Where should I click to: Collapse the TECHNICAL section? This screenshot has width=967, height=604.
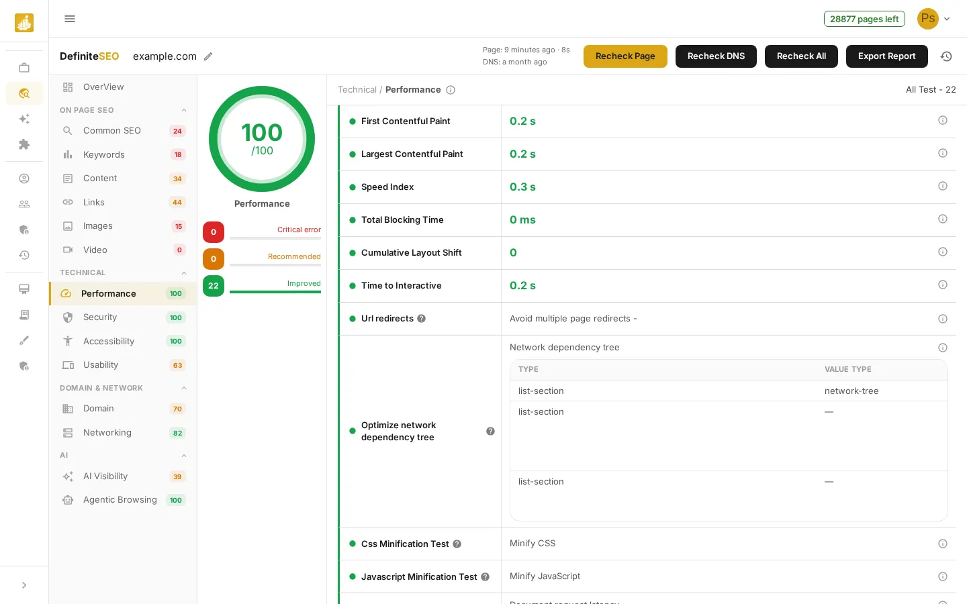click(184, 272)
